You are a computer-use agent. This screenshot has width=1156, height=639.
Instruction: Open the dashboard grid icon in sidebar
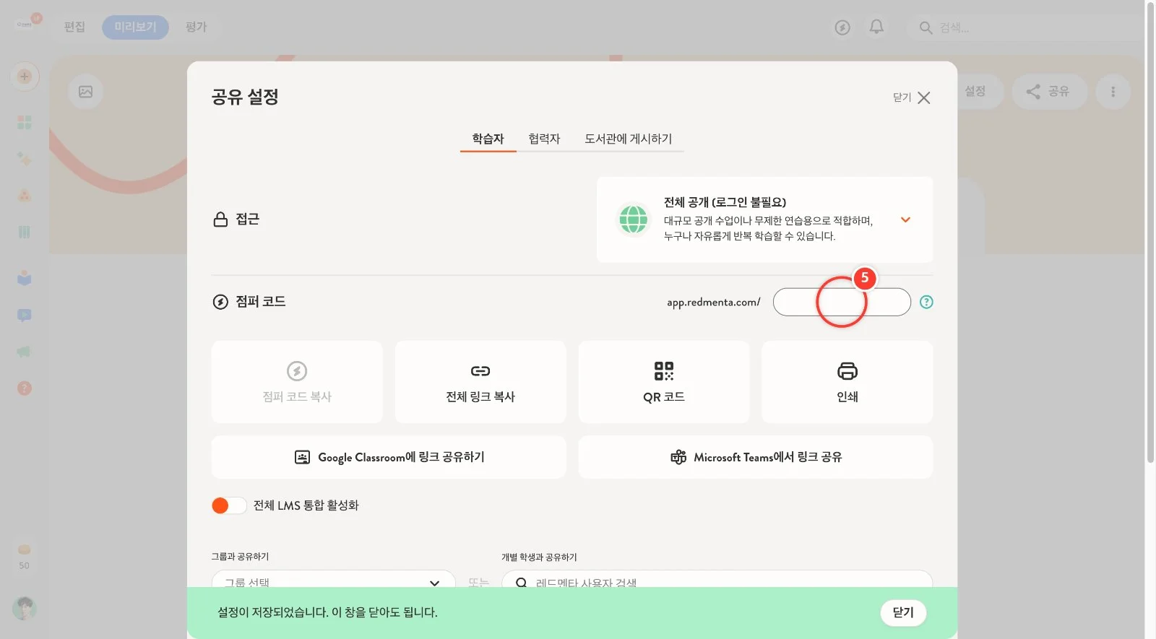pyautogui.click(x=25, y=122)
